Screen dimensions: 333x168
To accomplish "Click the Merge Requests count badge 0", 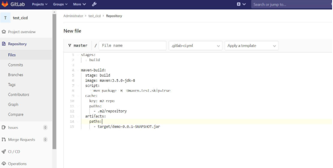I will click(x=45, y=139).
